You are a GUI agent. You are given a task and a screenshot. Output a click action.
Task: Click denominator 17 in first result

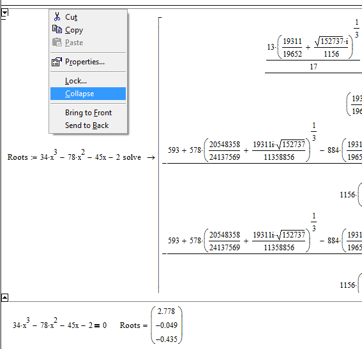(313, 67)
